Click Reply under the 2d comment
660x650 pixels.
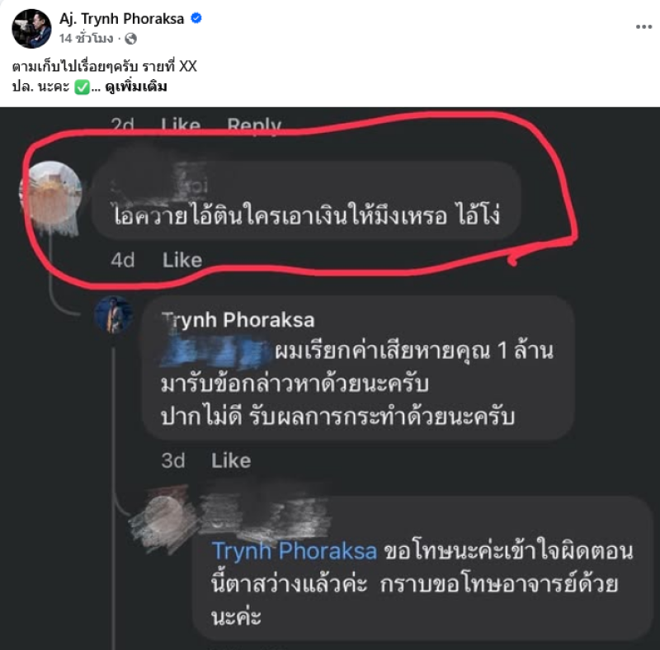(x=254, y=125)
